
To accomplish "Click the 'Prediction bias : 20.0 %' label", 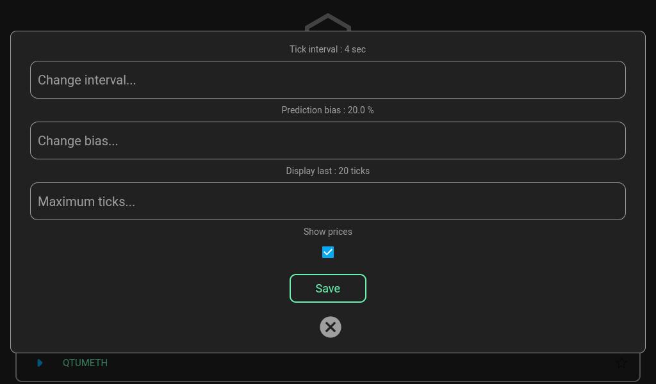I will point(327,110).
